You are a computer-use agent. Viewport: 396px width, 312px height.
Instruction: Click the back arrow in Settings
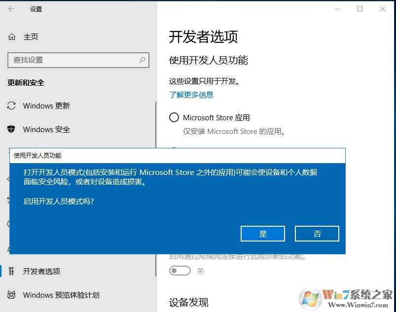point(11,9)
